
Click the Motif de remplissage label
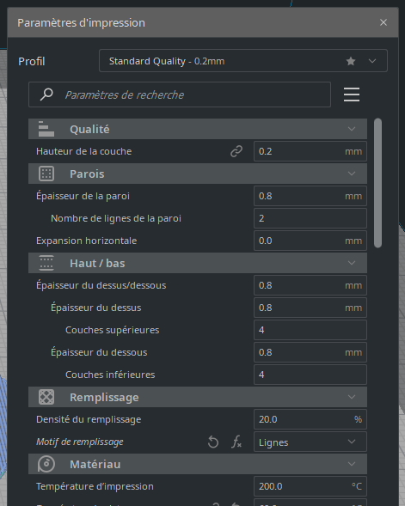(x=80, y=442)
